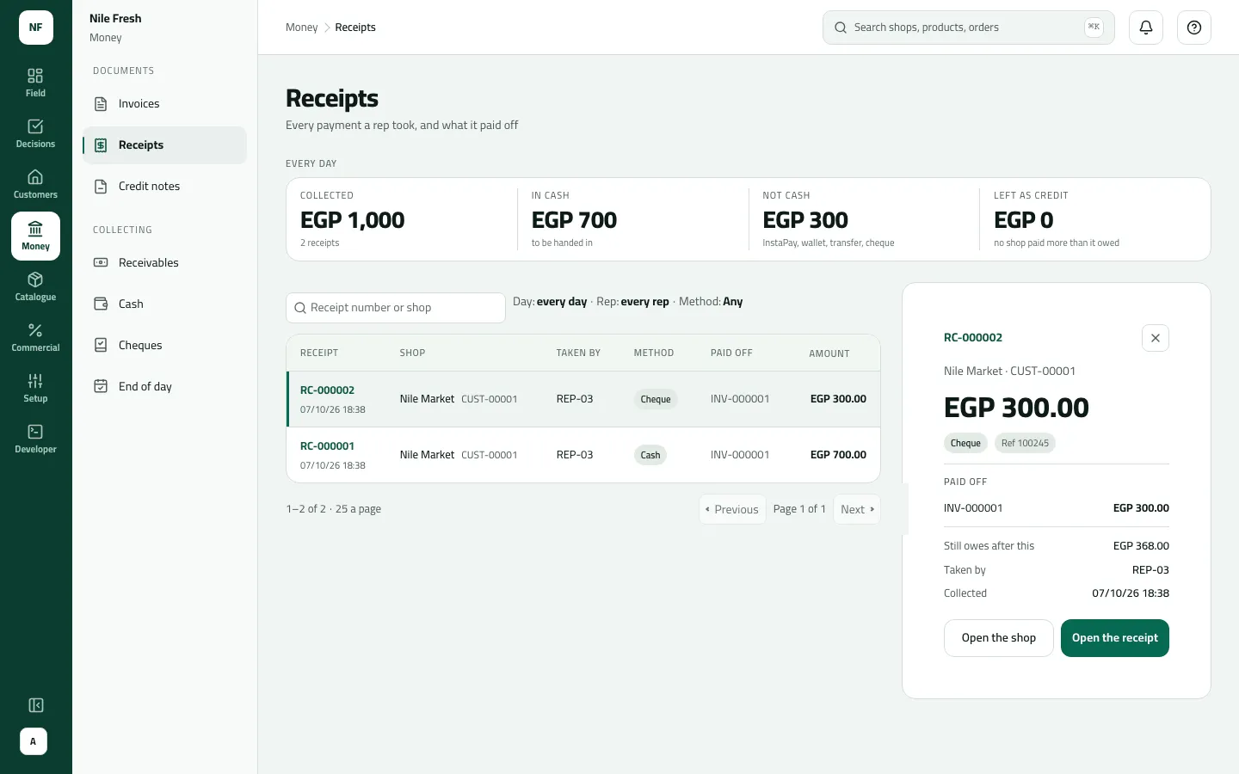Click the EGP 700.00 amount cell

838,455
